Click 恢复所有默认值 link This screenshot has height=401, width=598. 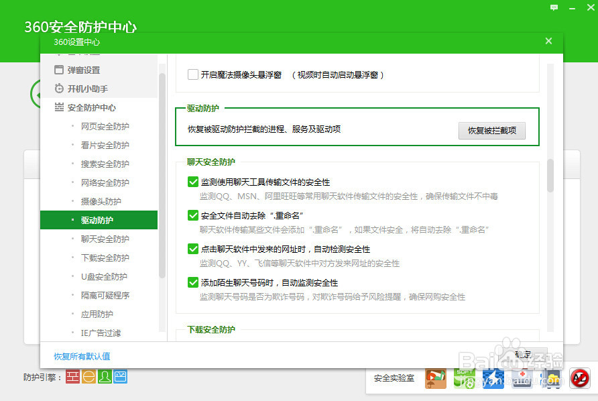tap(82, 356)
